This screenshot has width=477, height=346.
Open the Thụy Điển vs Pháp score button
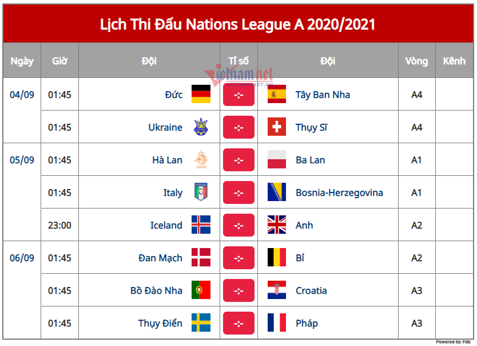(238, 323)
